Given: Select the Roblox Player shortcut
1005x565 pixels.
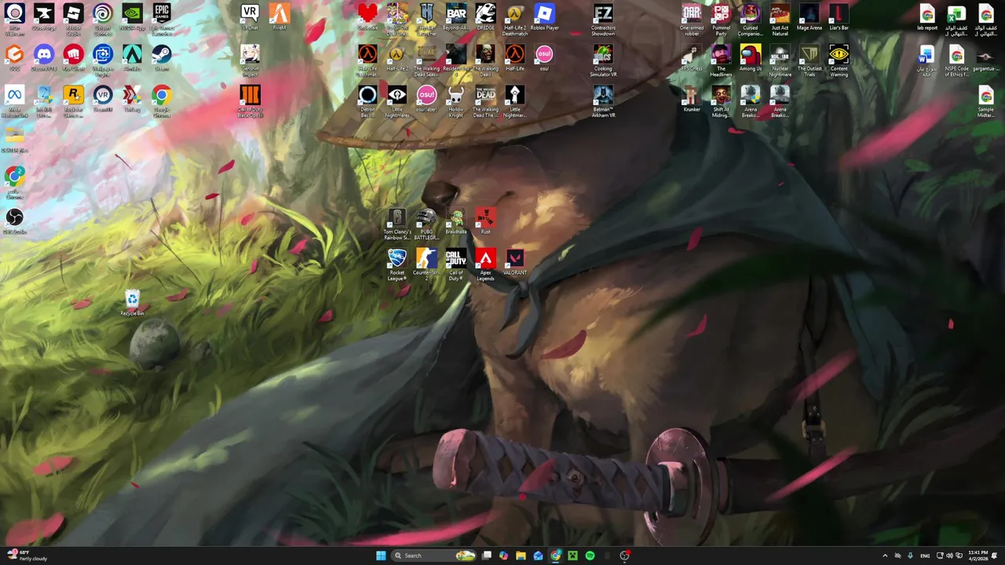Looking at the screenshot, I should tap(544, 17).
